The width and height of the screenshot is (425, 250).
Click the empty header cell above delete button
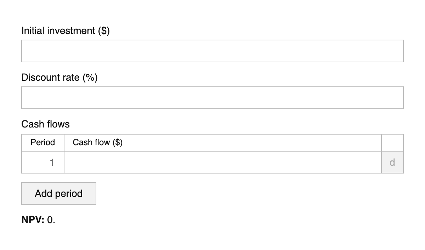392,142
